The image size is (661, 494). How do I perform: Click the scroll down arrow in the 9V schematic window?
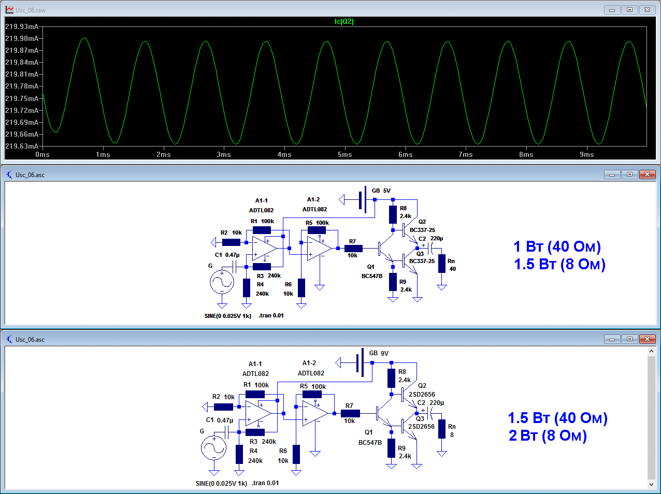click(651, 485)
